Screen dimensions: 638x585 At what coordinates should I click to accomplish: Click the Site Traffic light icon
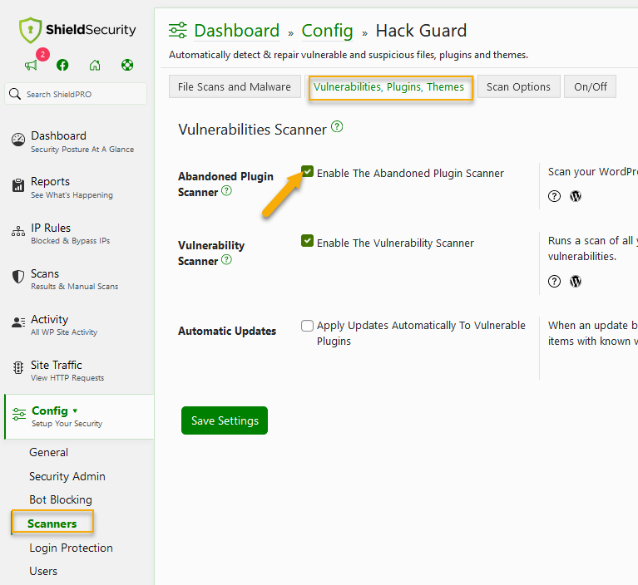[x=18, y=367]
